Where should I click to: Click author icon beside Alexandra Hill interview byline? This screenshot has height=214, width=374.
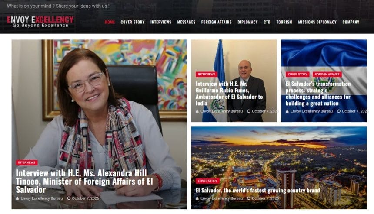tap(17, 198)
